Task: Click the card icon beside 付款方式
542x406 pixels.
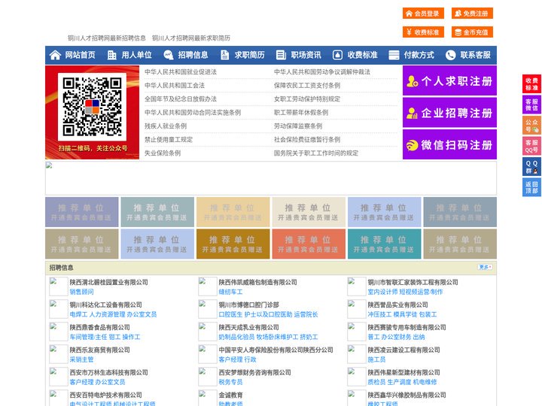Action: pyautogui.click(x=394, y=55)
